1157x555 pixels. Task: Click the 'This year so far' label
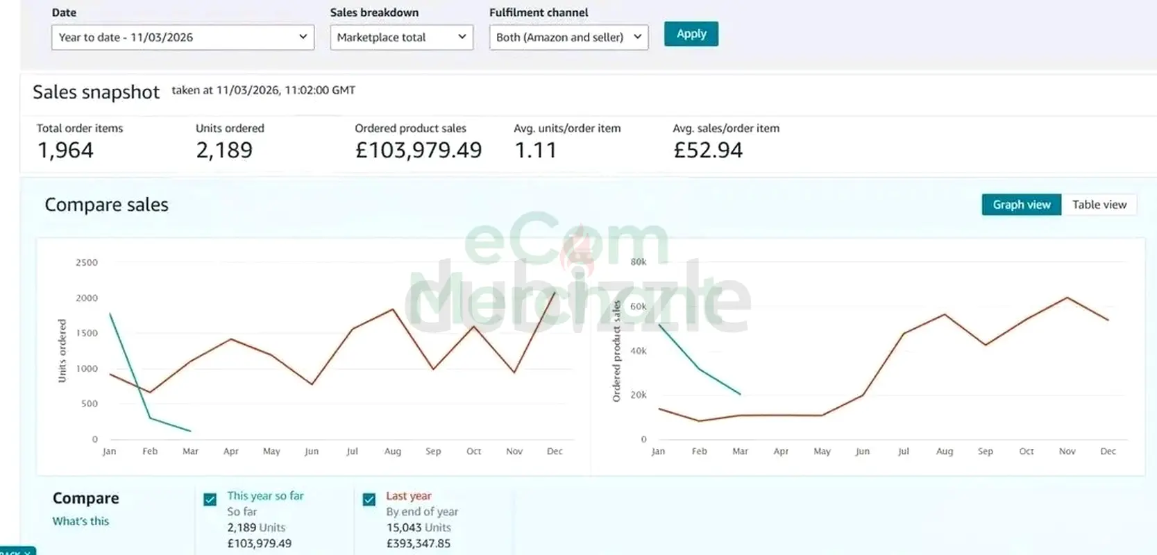click(265, 496)
